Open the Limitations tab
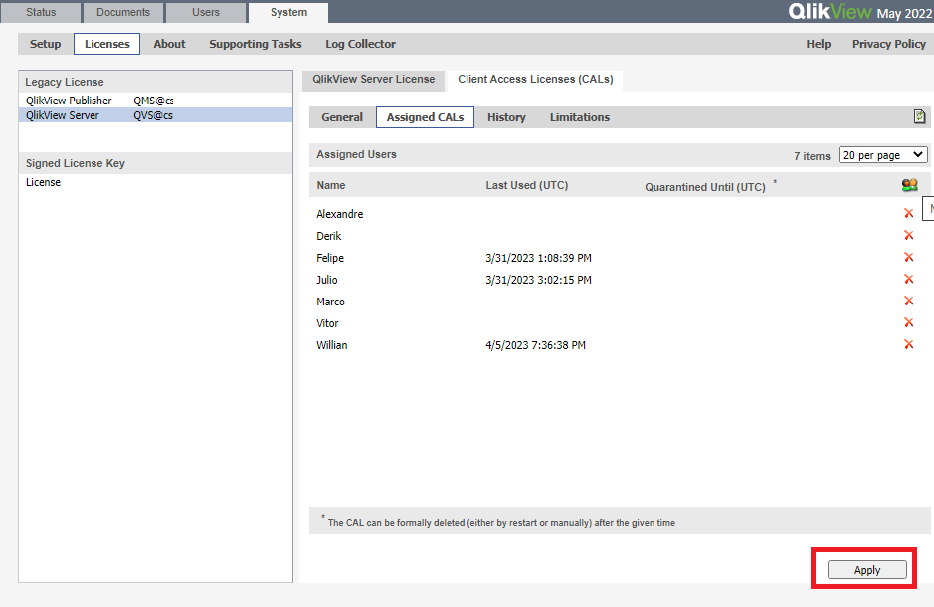The image size is (934, 607). tap(580, 117)
